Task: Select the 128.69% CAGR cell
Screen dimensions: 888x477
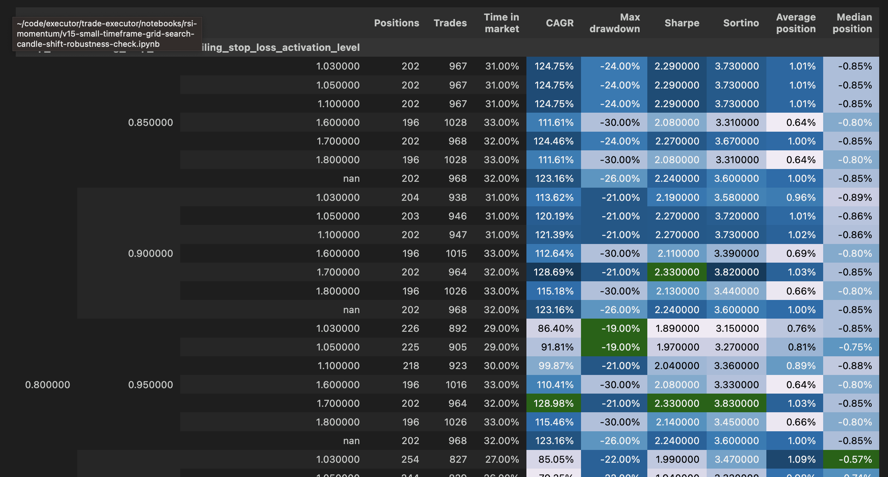Action: click(x=554, y=272)
